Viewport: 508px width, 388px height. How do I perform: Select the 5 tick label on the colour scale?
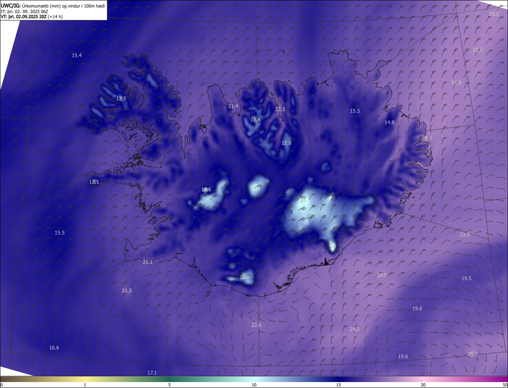point(169,385)
